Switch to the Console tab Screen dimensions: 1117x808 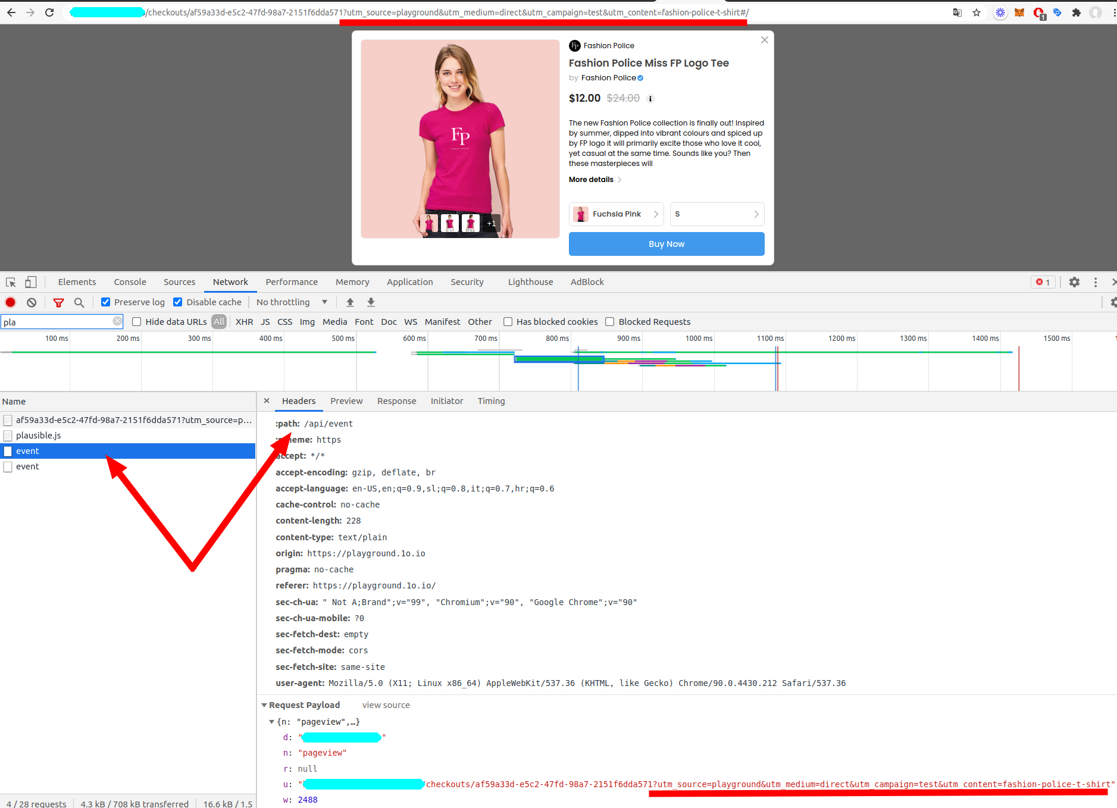click(x=130, y=282)
